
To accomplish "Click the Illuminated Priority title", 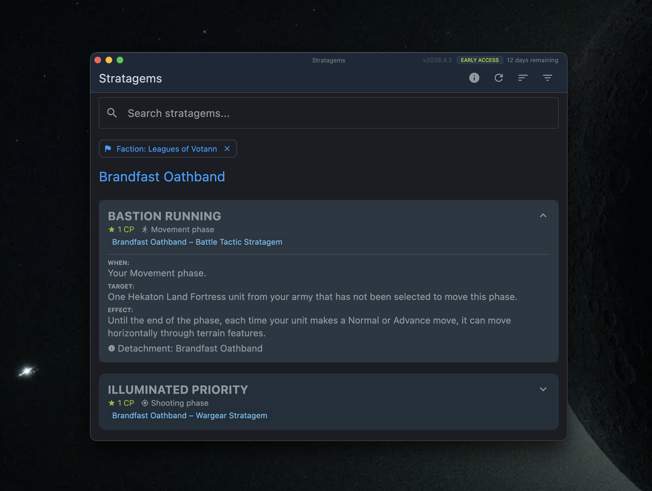I will tap(178, 390).
